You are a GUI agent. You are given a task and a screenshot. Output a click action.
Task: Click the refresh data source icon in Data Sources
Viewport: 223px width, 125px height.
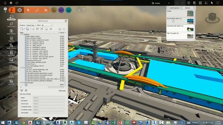click(x=37, y=29)
